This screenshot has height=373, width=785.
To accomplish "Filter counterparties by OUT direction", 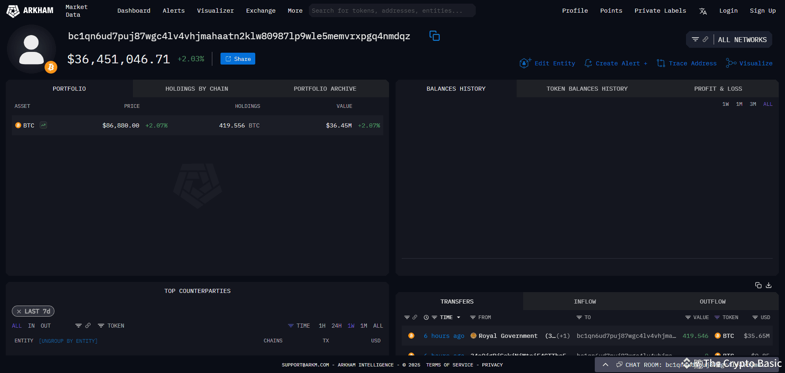I will coord(46,326).
